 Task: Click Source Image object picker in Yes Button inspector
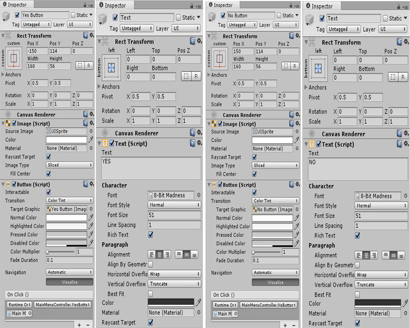[91, 131]
